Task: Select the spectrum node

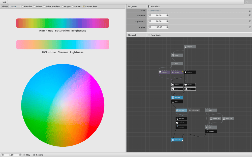Action: click(190, 72)
